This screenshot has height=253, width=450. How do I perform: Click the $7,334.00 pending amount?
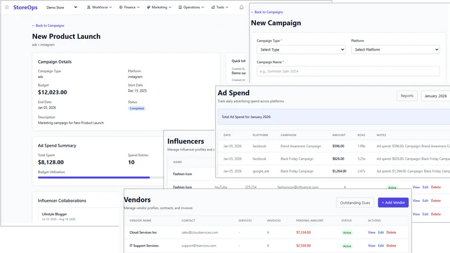pos(303,233)
